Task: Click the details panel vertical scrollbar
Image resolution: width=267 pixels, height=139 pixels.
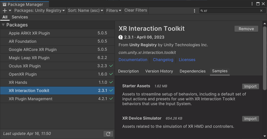Action: [x=265, y=58]
